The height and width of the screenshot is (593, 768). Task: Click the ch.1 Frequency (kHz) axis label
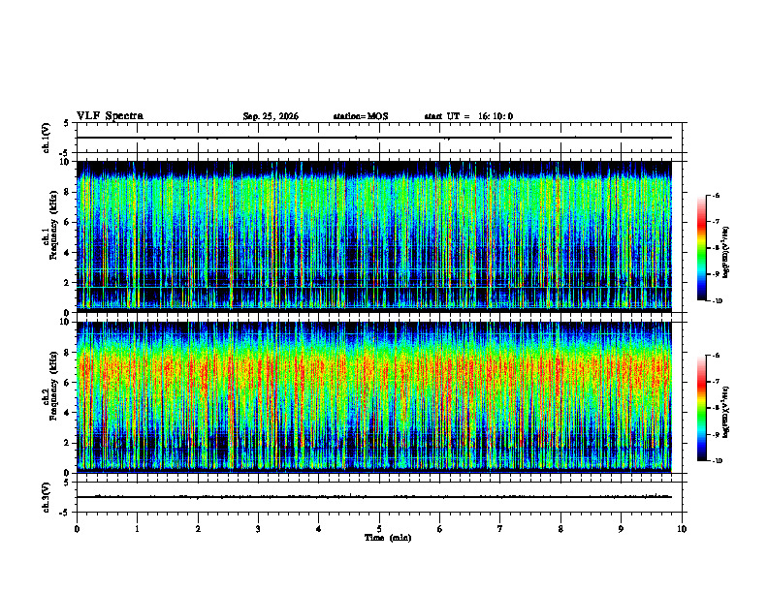pos(50,236)
